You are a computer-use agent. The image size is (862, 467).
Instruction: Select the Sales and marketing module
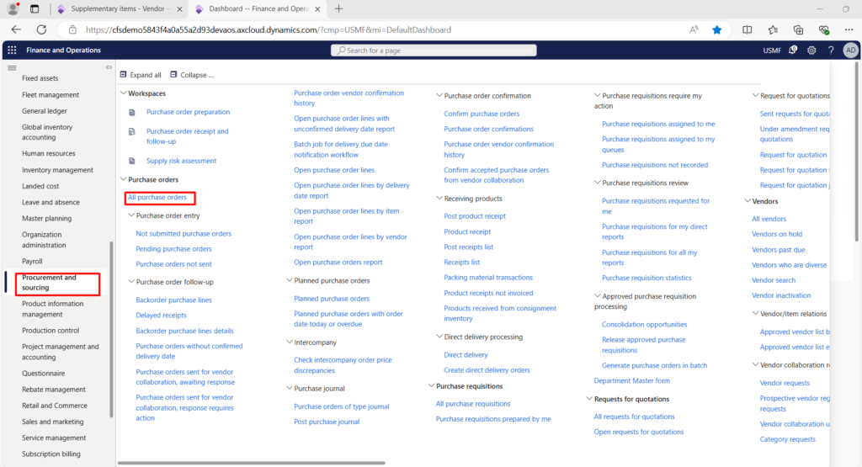click(x=53, y=422)
